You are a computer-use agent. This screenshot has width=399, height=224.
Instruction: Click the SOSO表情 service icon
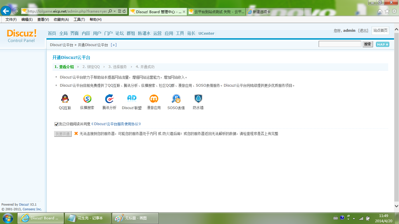(176, 99)
